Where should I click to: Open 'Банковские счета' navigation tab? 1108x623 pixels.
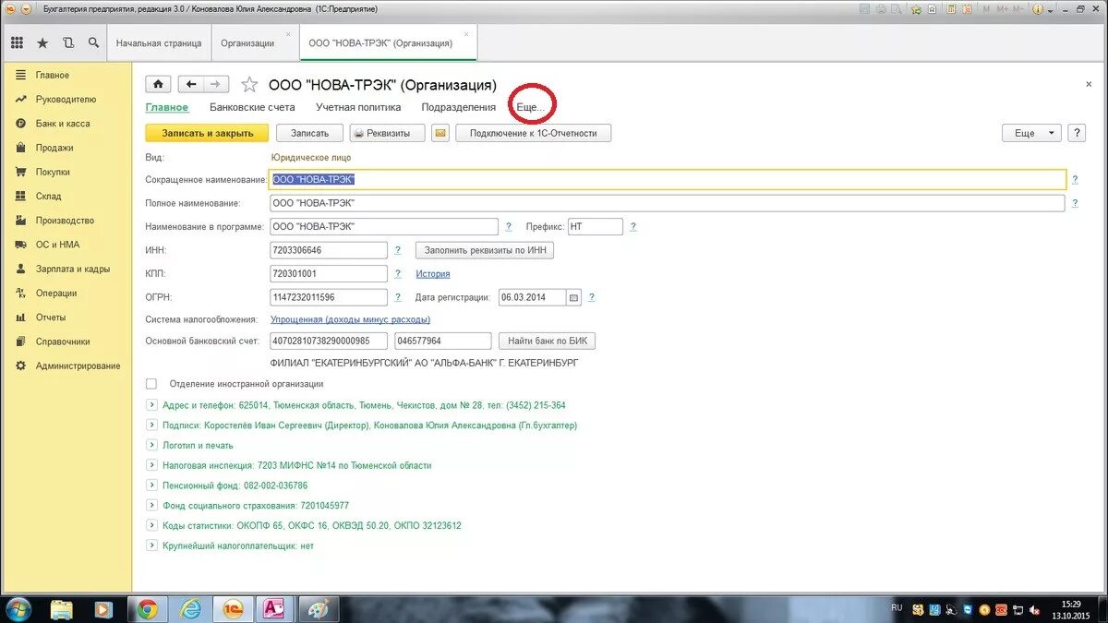(252, 107)
